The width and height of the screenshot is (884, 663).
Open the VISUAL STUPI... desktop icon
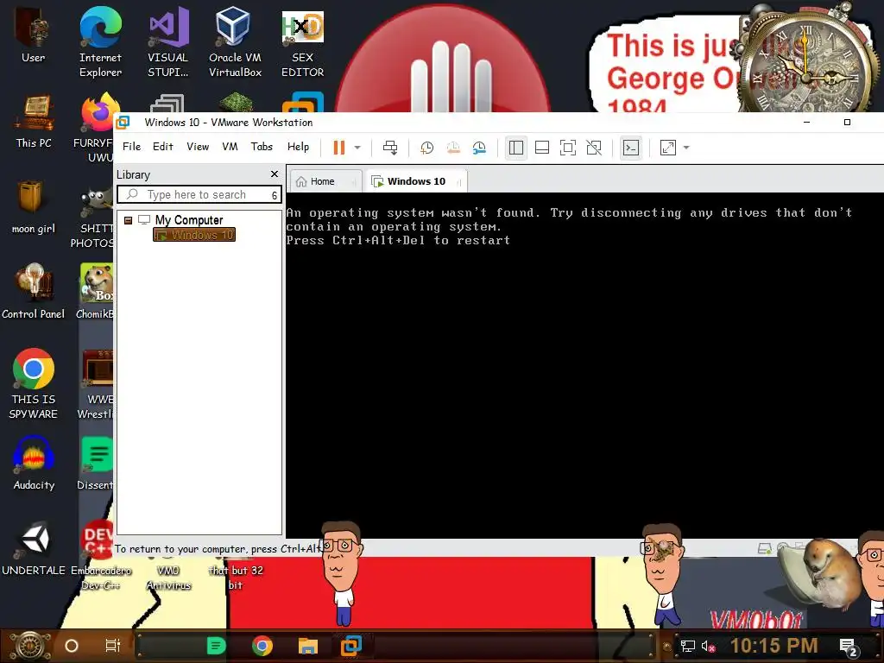(168, 42)
